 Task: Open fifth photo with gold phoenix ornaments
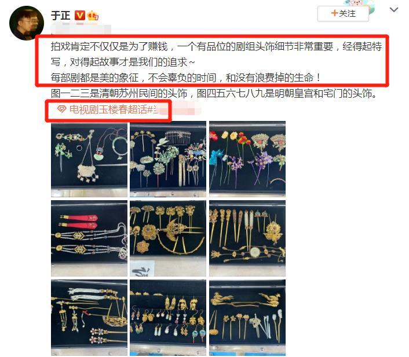click(168, 238)
